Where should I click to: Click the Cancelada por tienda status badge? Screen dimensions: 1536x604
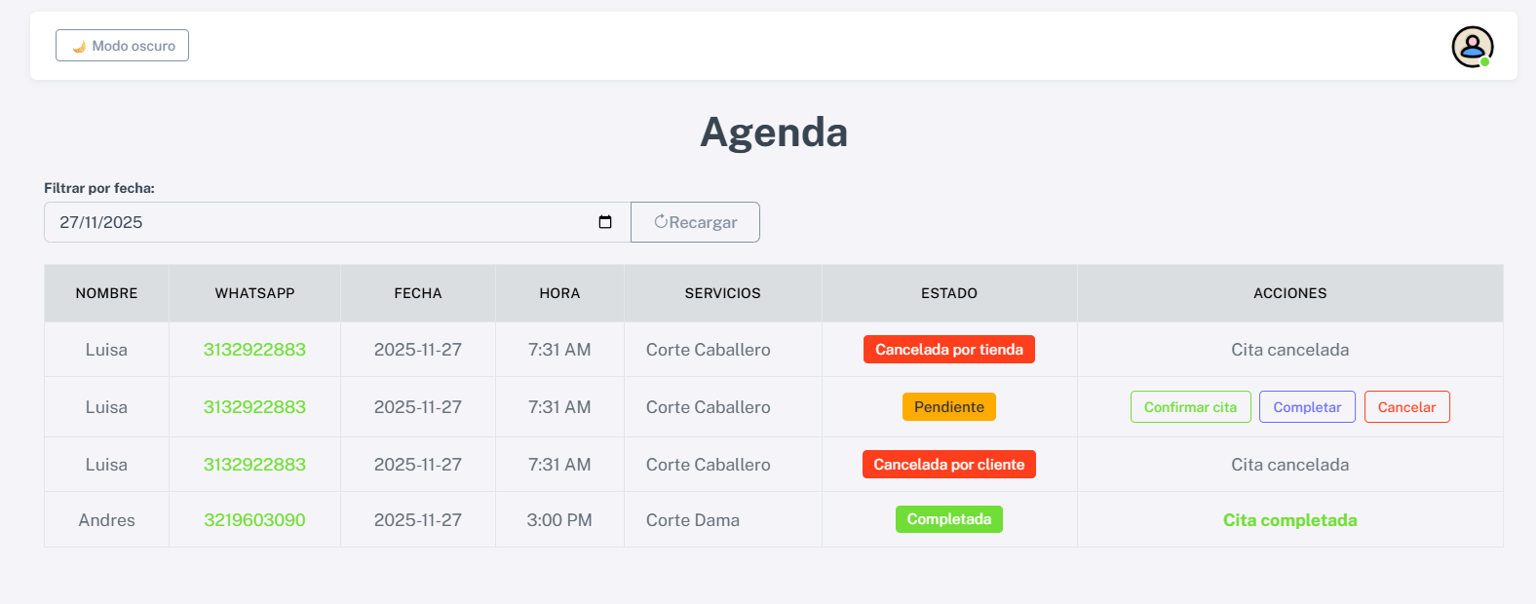tap(948, 350)
